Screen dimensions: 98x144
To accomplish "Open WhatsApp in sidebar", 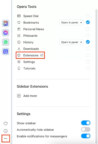I will coord(6,42).
